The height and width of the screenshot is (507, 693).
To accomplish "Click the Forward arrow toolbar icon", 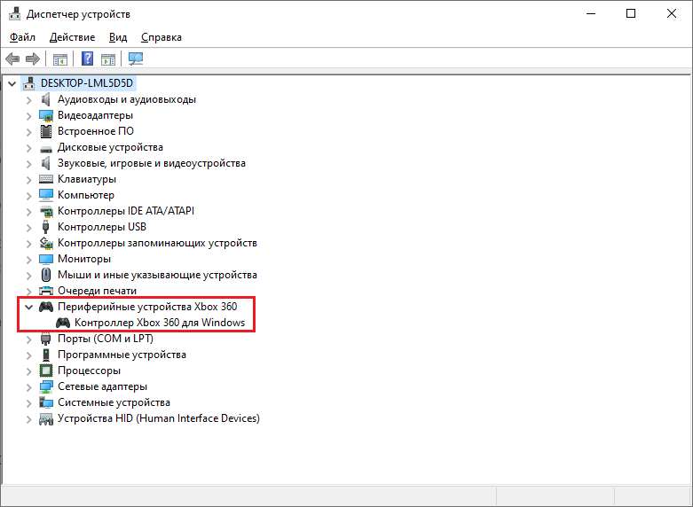I will tap(33, 59).
